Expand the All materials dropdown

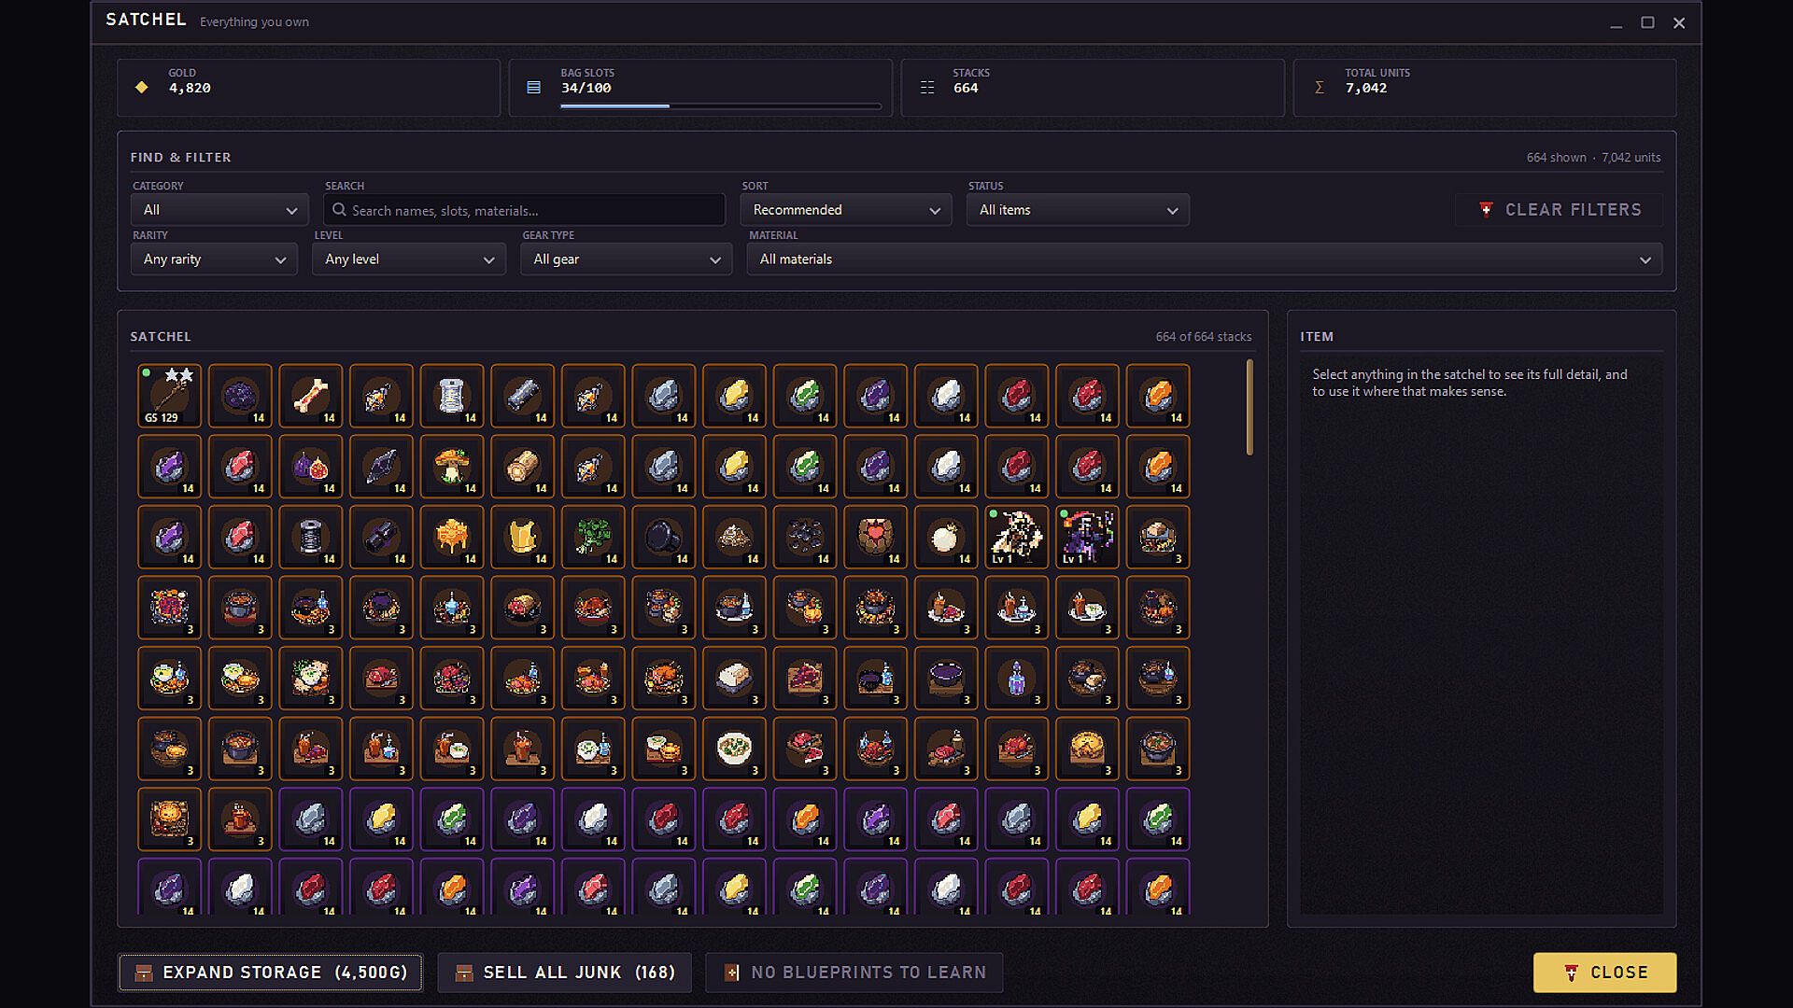tap(1205, 259)
